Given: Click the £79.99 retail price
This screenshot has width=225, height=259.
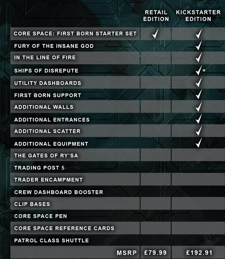Looking at the screenshot, I should pos(155,253).
